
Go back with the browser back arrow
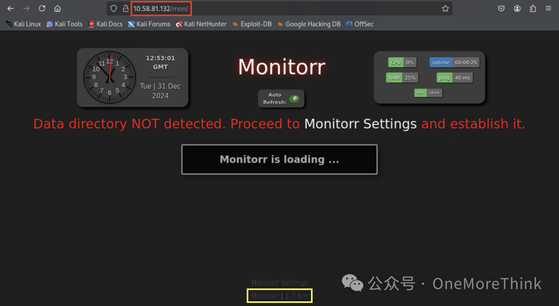(10, 9)
